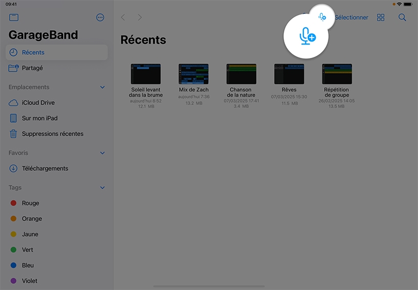Toggle the sidebar panel icon
This screenshot has width=418, height=290.
point(14,17)
